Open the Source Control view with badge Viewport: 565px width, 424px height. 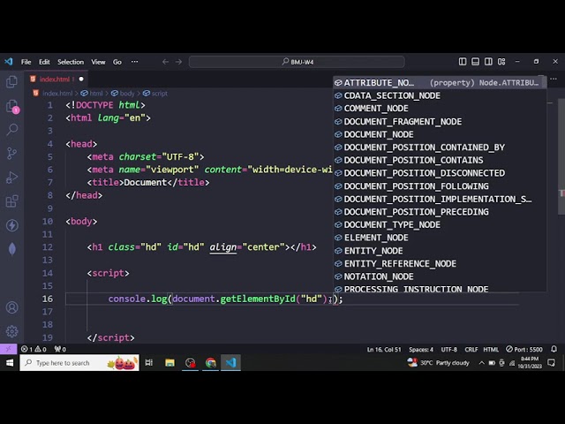pyautogui.click(x=12, y=106)
